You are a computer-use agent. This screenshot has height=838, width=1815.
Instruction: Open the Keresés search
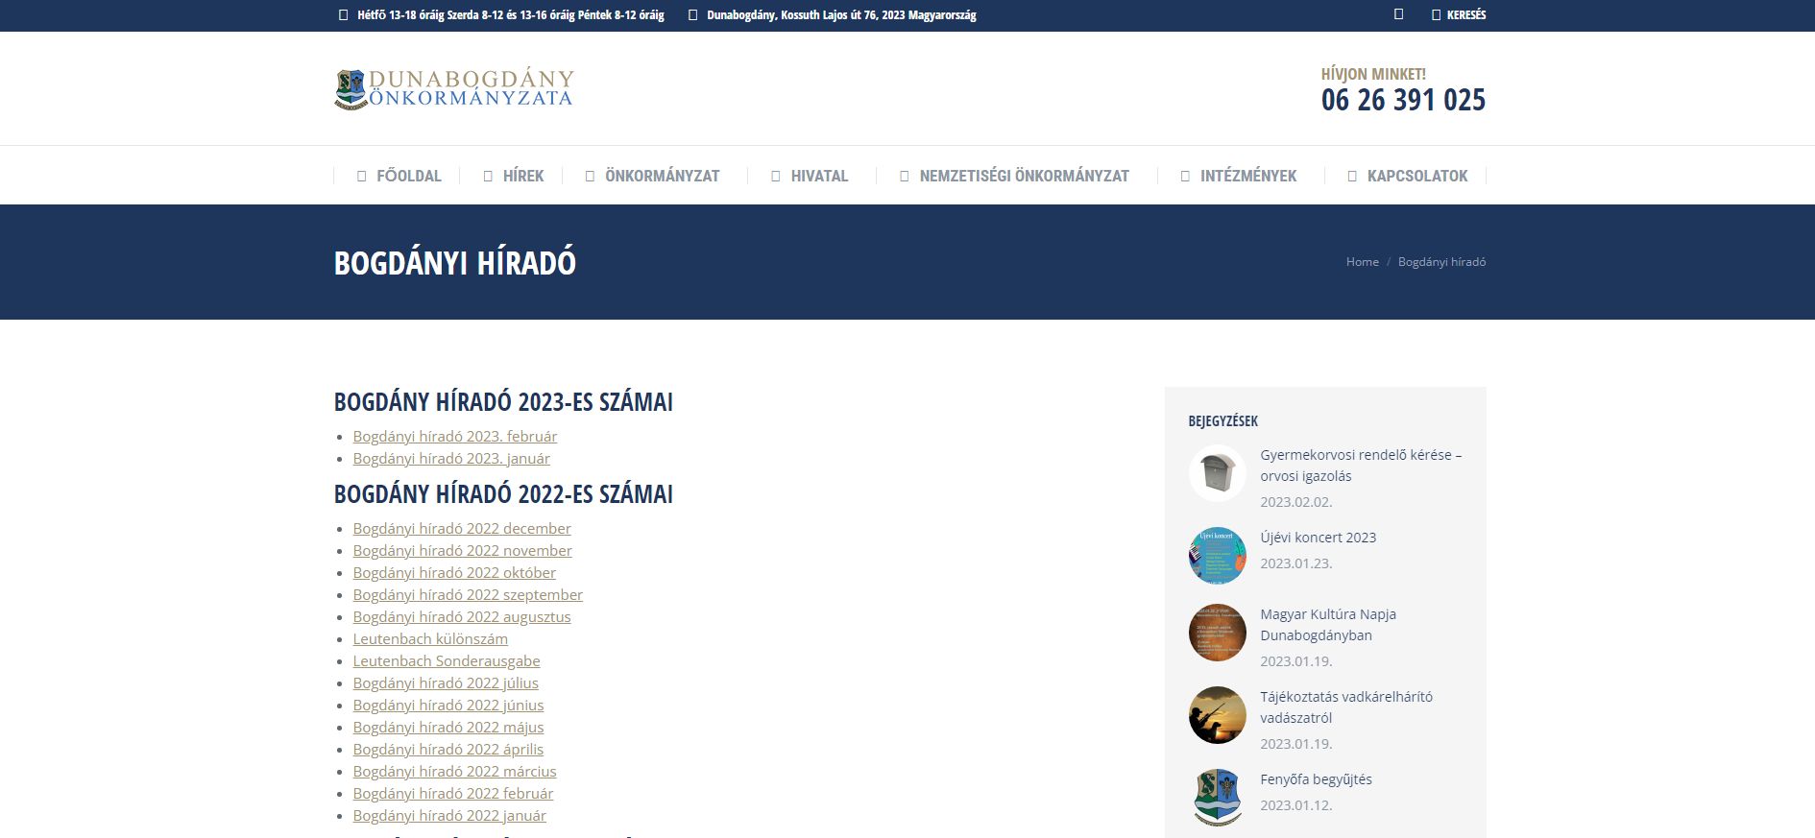pyautogui.click(x=1459, y=15)
